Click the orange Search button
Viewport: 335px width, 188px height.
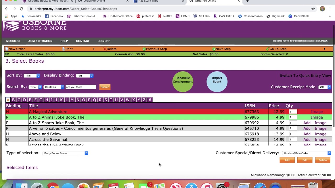(105, 87)
